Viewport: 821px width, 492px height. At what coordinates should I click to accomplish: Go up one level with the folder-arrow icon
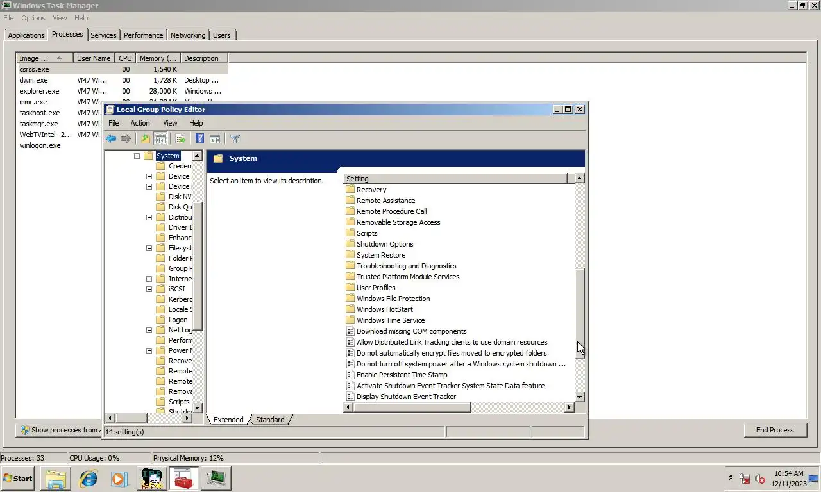point(146,139)
